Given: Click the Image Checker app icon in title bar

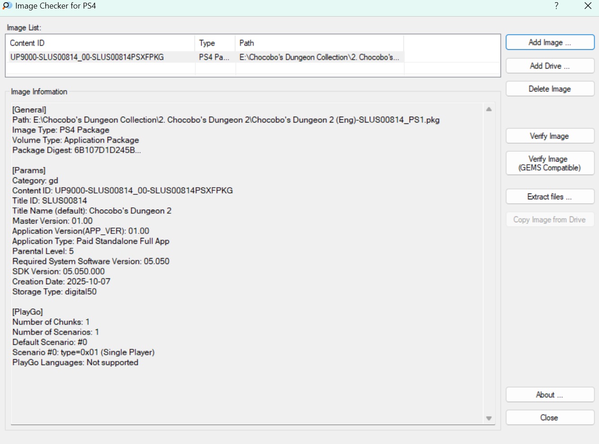Looking at the screenshot, I should pos(7,6).
